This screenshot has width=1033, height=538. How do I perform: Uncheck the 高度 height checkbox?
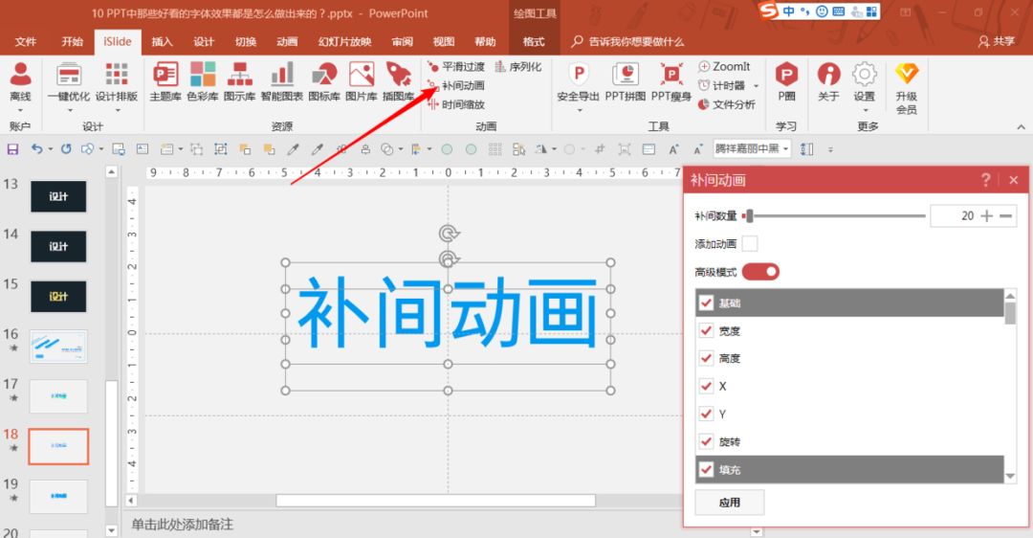(706, 359)
